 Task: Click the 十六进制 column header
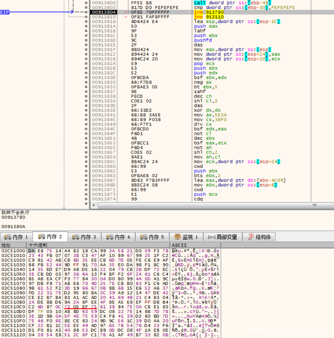pos(37,245)
